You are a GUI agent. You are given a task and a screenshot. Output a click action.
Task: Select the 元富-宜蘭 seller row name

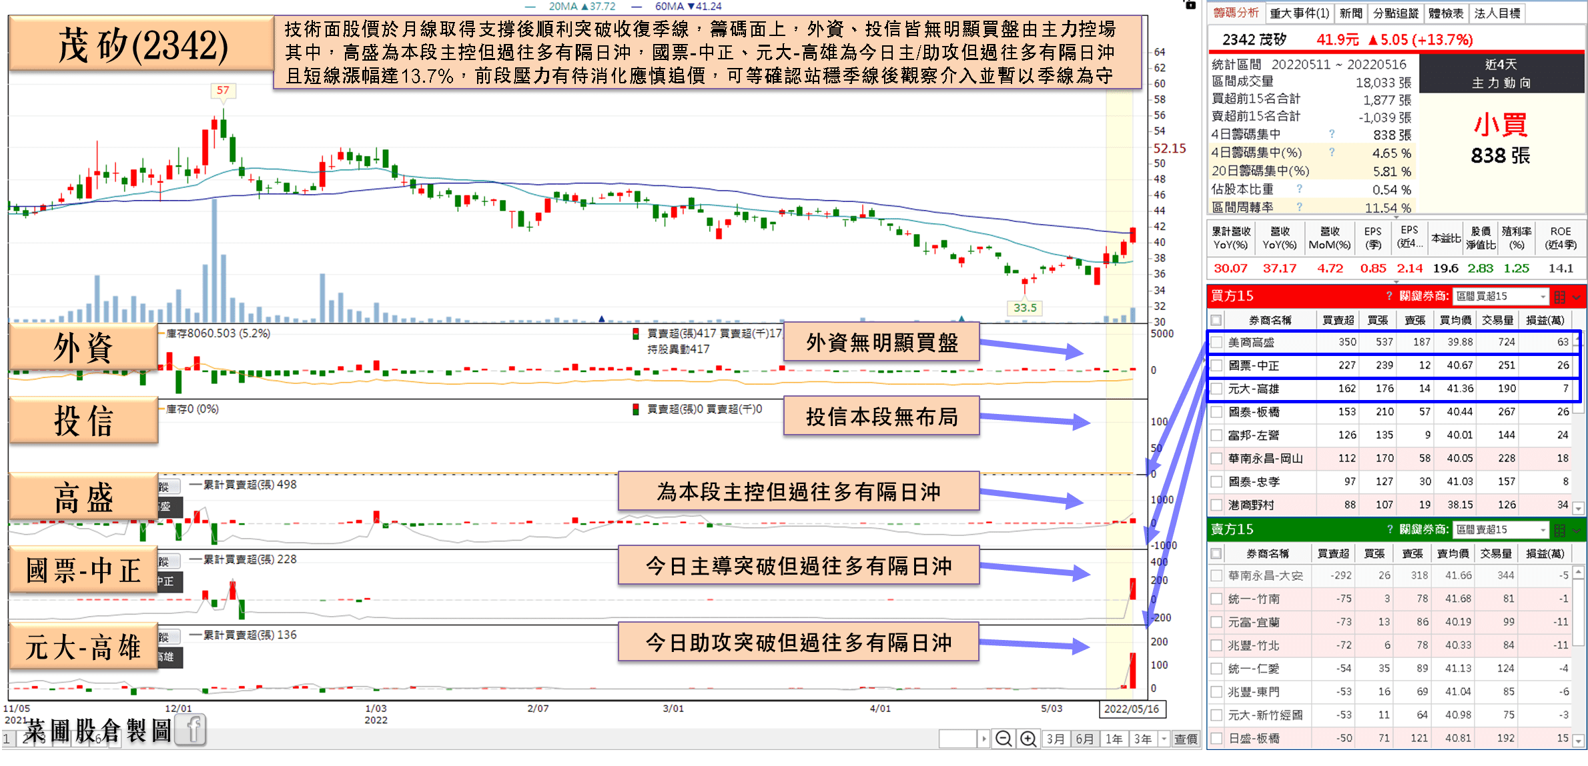(1254, 622)
